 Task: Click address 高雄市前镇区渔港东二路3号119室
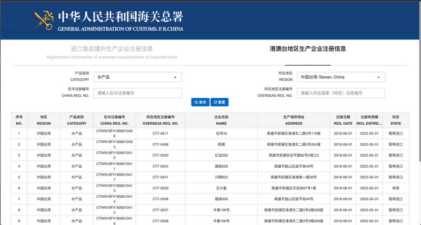294,134
